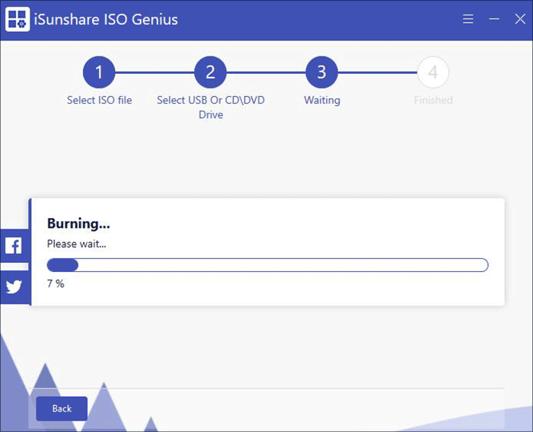The height and width of the screenshot is (432, 533).
Task: Share via the Facebook icon
Action: click(x=14, y=245)
